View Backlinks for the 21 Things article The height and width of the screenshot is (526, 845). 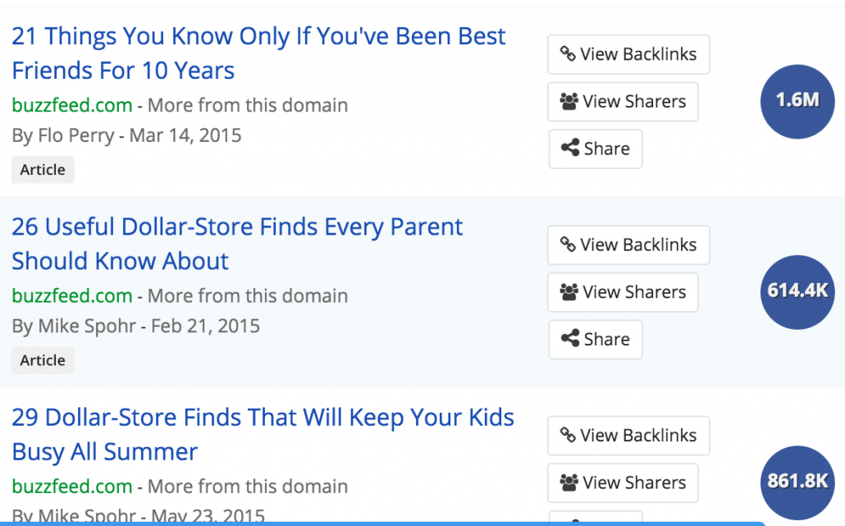tap(628, 54)
